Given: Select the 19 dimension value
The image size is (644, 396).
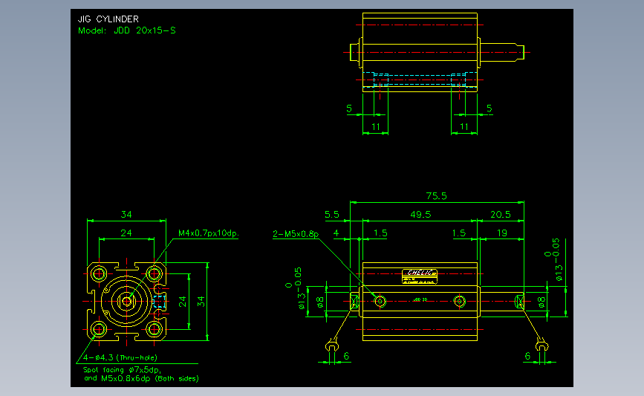Looking at the screenshot, I should tap(502, 233).
